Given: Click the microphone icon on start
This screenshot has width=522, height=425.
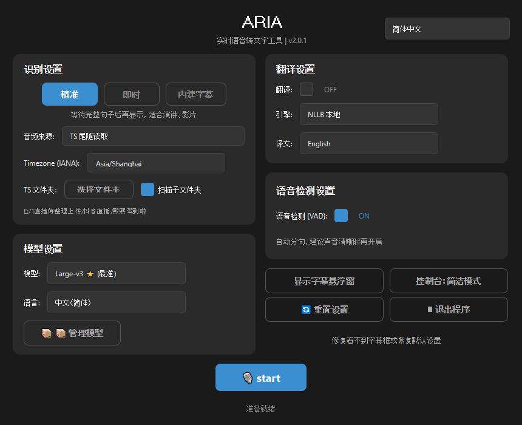Looking at the screenshot, I should tap(248, 378).
